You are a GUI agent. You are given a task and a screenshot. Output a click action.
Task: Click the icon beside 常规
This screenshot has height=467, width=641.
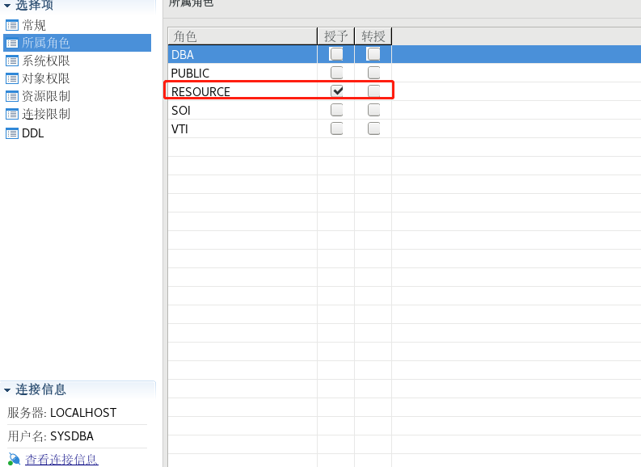pyautogui.click(x=12, y=25)
